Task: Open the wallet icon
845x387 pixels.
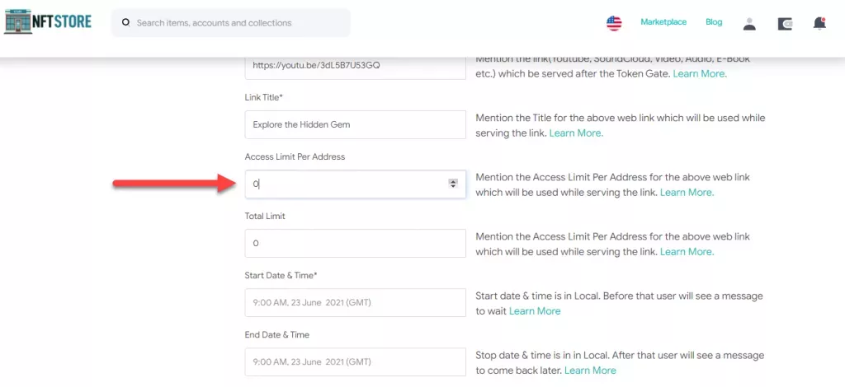Action: (x=785, y=24)
